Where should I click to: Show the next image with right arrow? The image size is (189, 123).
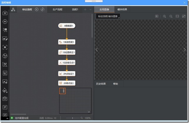coord(185,50)
